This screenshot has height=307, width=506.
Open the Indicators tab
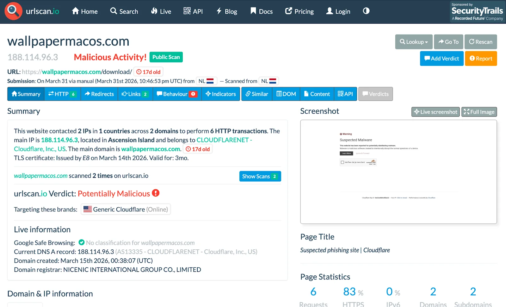coord(221,94)
